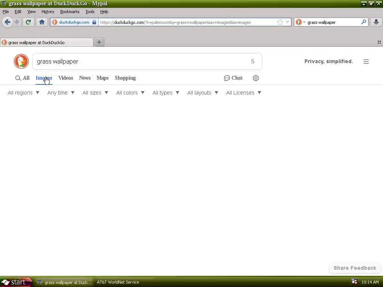
Task: Click the Forward arrow button
Action: pyautogui.click(x=16, y=22)
